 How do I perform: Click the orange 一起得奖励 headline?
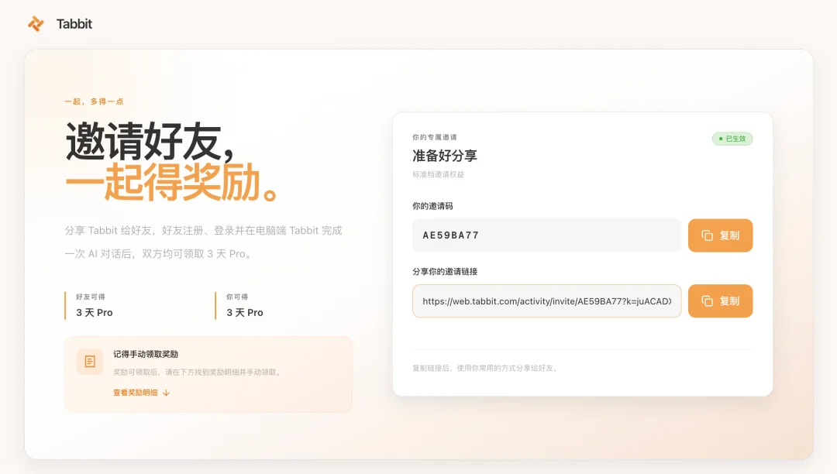[x=170, y=182]
